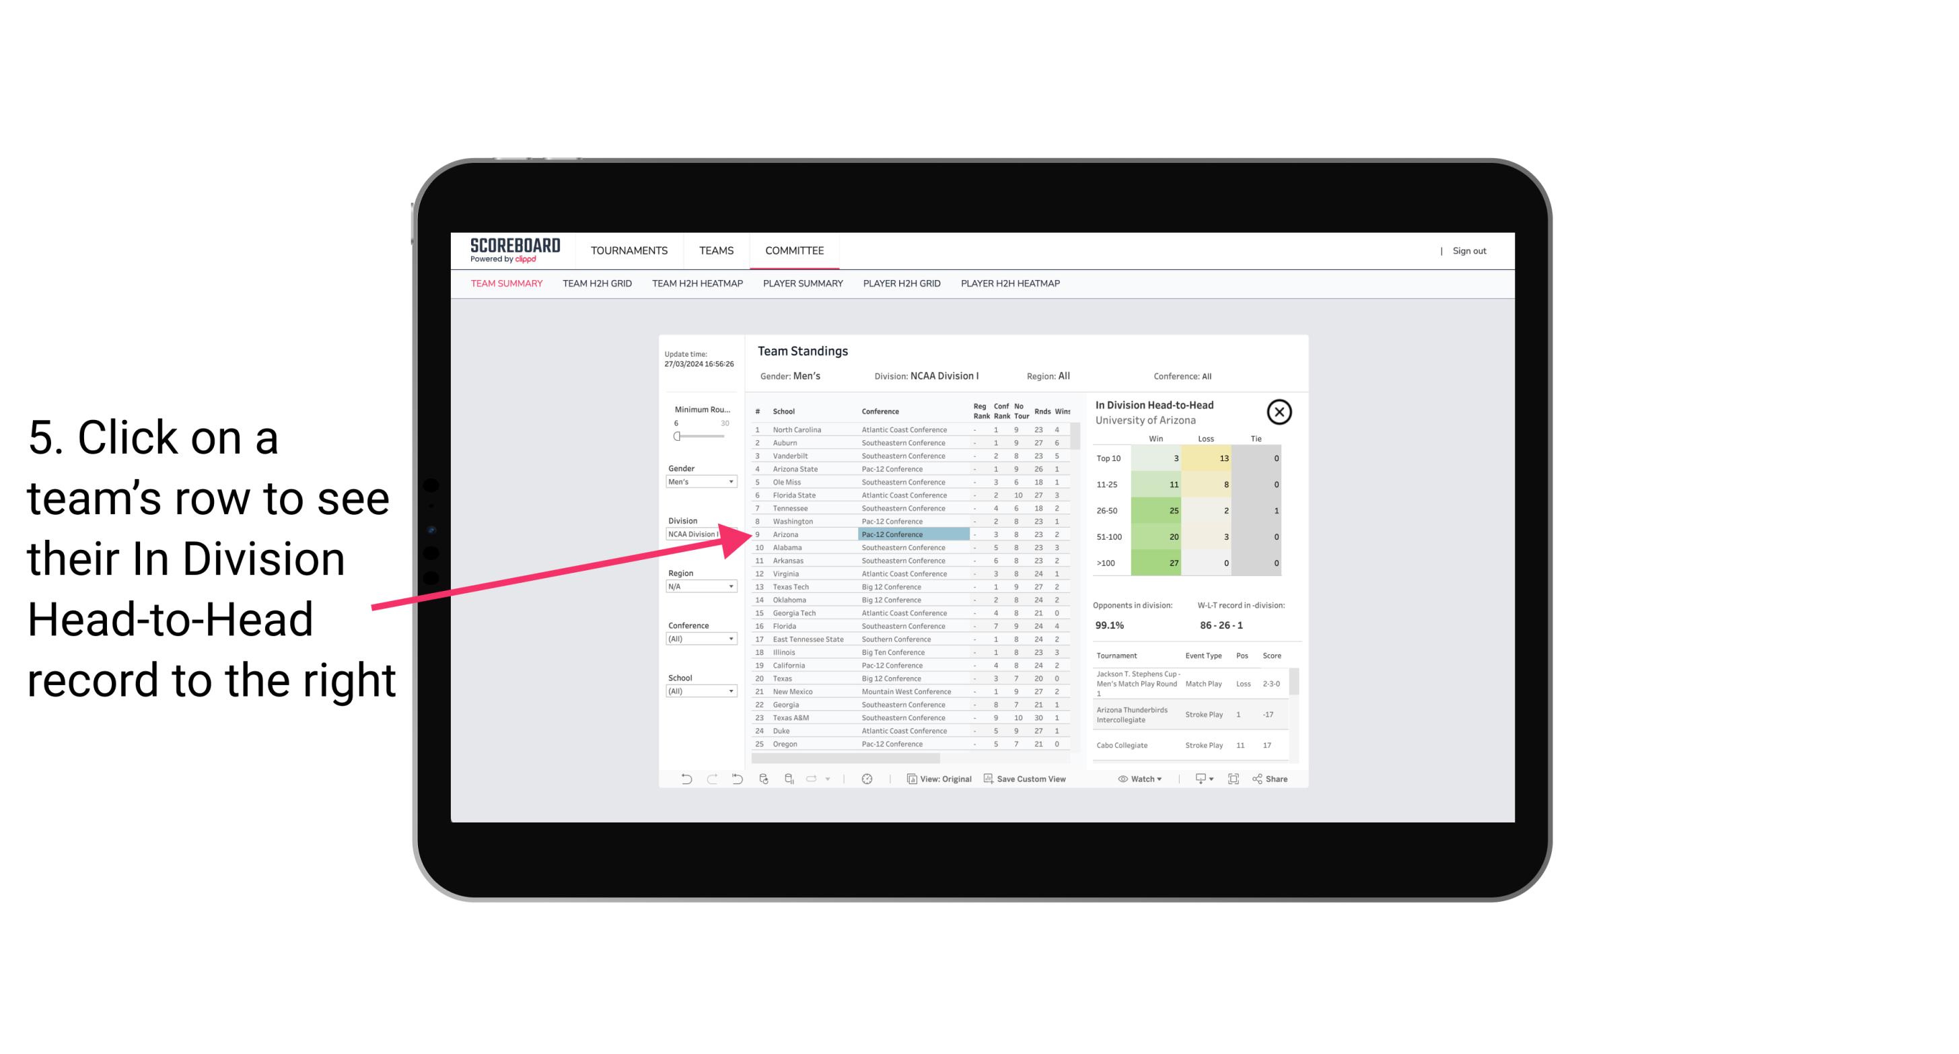The height and width of the screenshot is (1054, 1959).
Task: Click the clock/update time icon
Action: click(x=867, y=777)
